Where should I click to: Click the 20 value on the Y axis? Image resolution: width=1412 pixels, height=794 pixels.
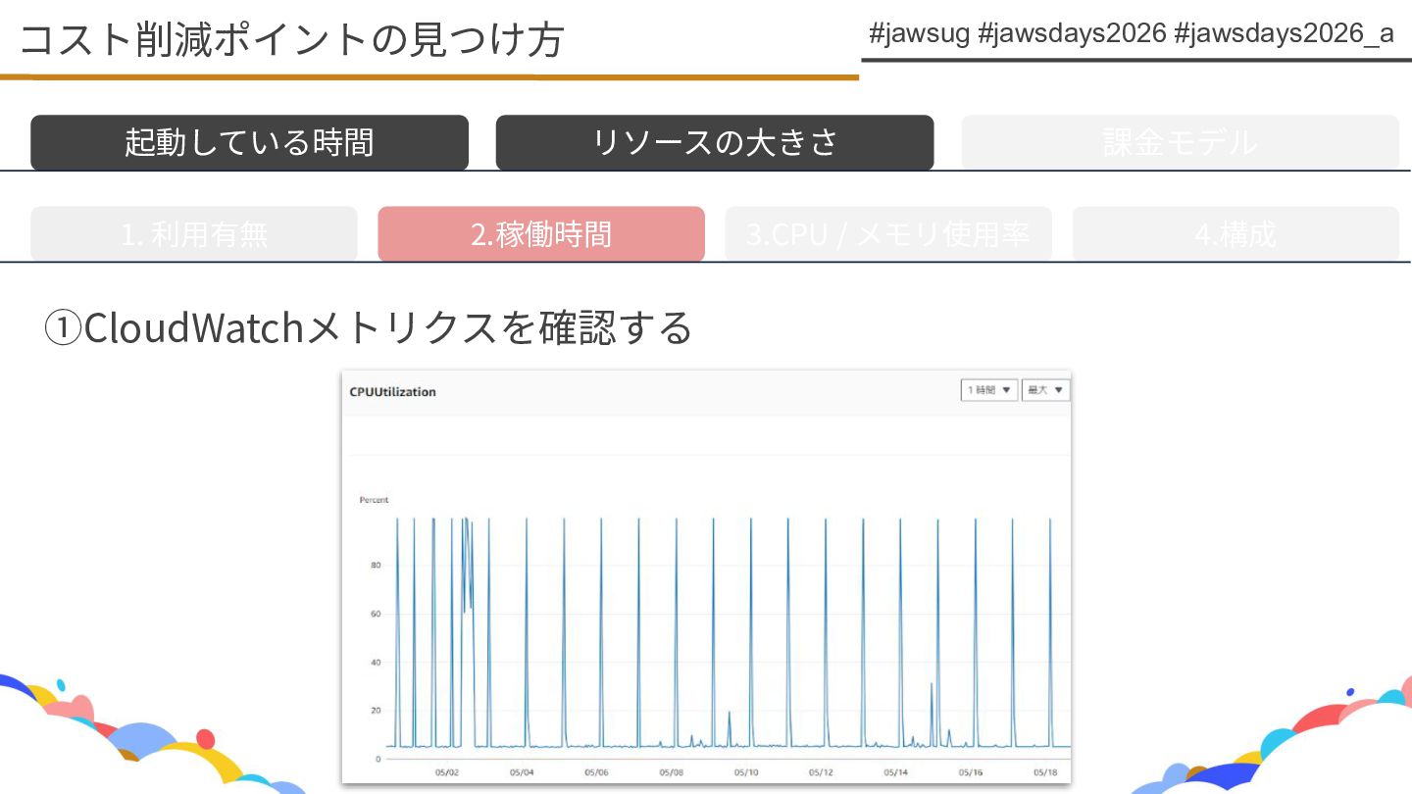coord(376,711)
